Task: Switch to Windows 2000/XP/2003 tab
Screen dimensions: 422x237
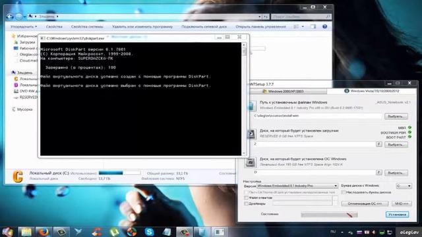Action: pos(286,92)
